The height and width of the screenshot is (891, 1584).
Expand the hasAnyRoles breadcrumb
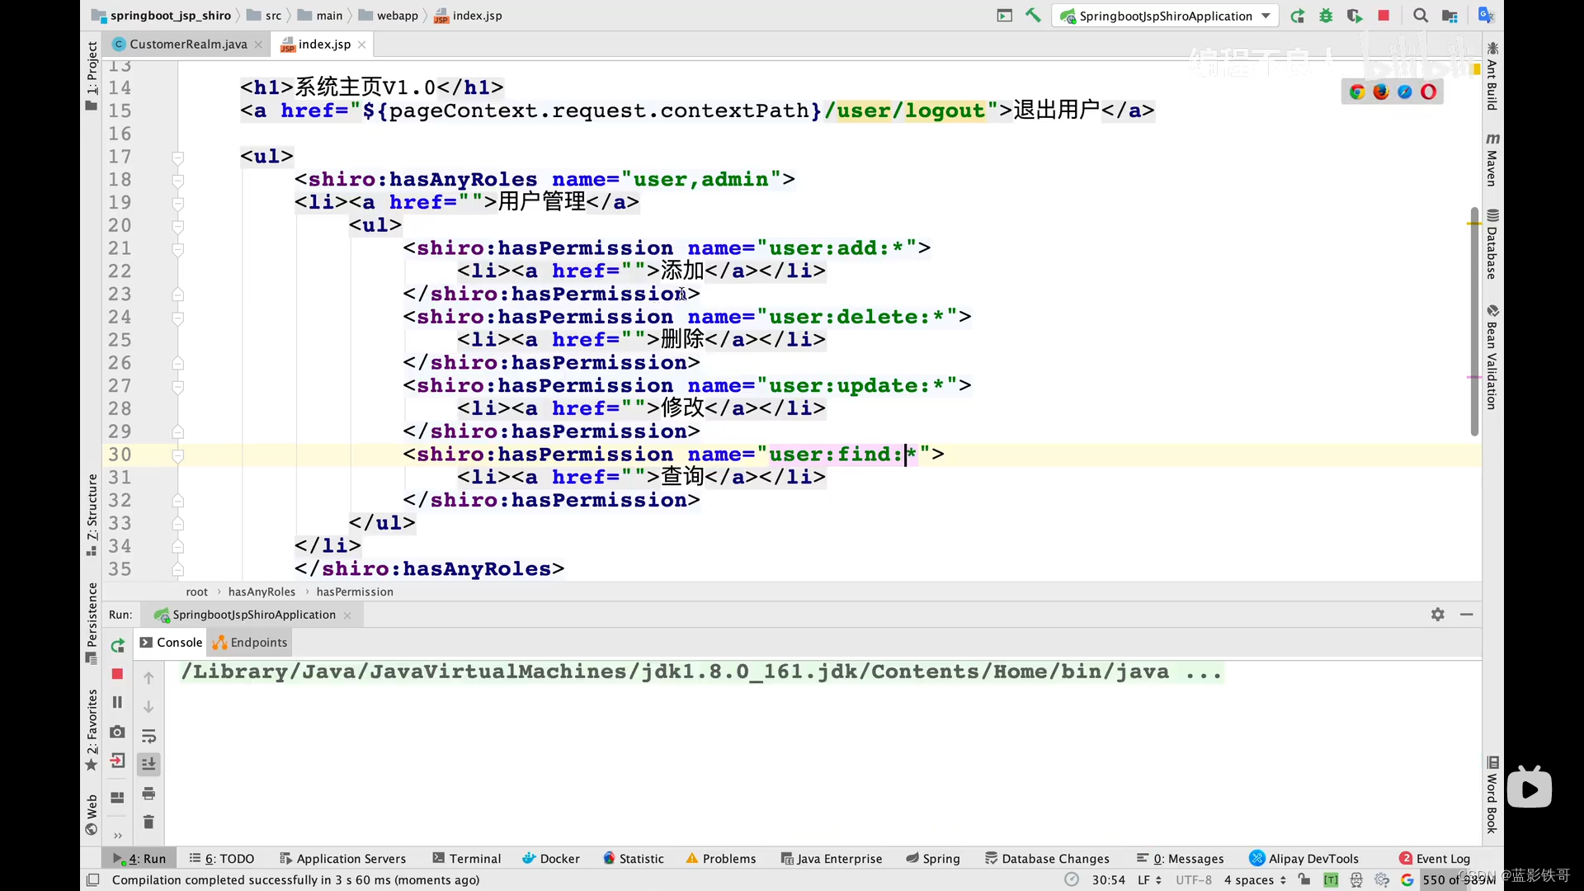click(262, 591)
